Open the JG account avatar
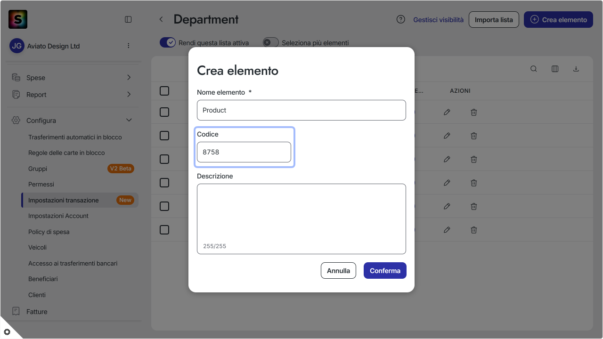The image size is (603, 339). click(x=17, y=46)
